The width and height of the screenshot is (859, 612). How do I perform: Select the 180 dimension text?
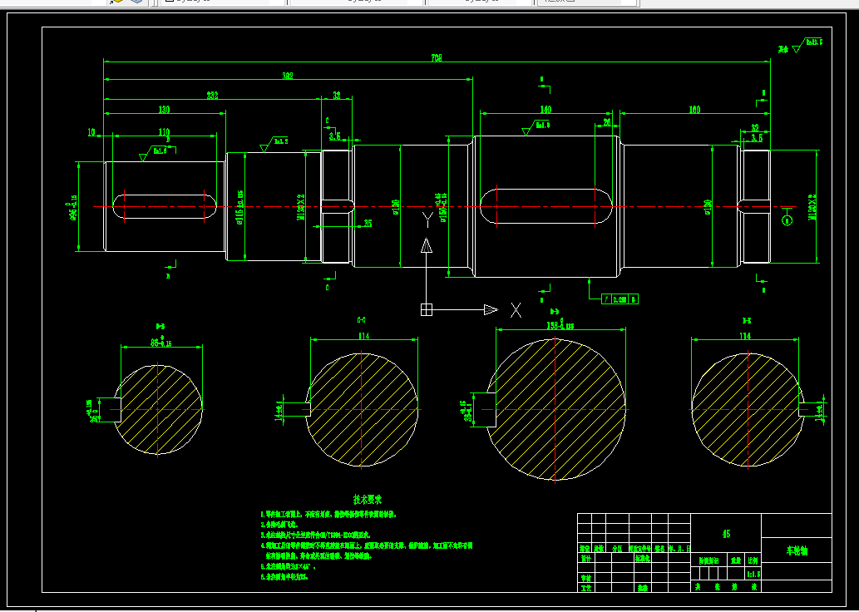(694, 110)
